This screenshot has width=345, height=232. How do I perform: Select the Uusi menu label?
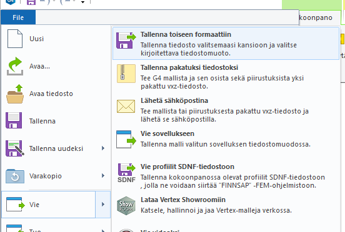(36, 39)
